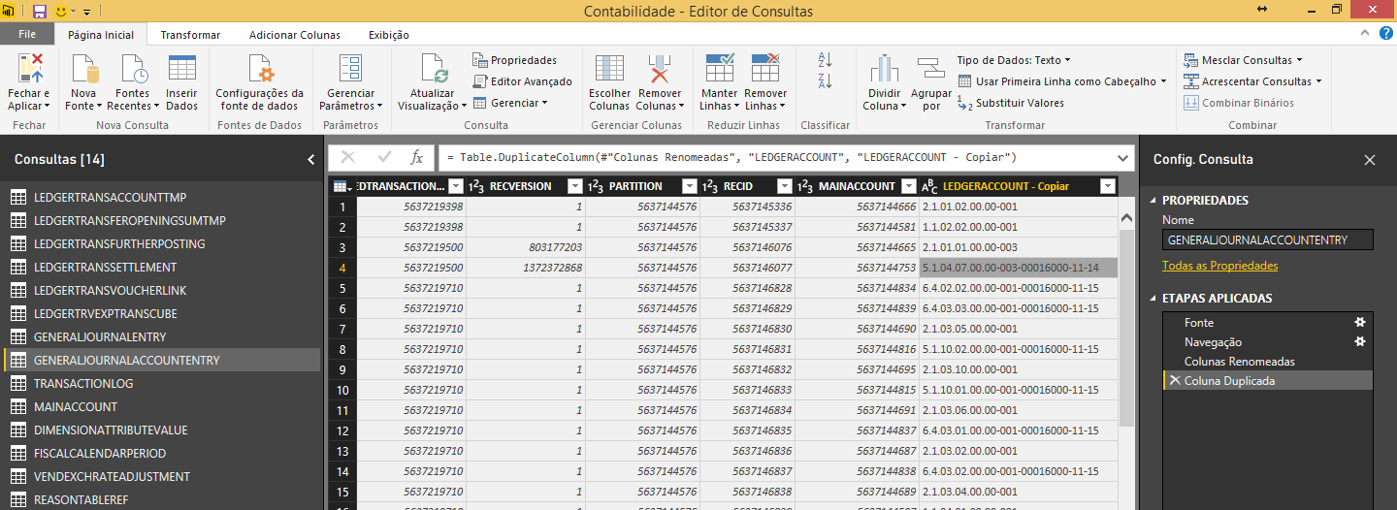1397x510 pixels.
Task: Click Fechar e Aplicar icon
Action: pyautogui.click(x=30, y=70)
